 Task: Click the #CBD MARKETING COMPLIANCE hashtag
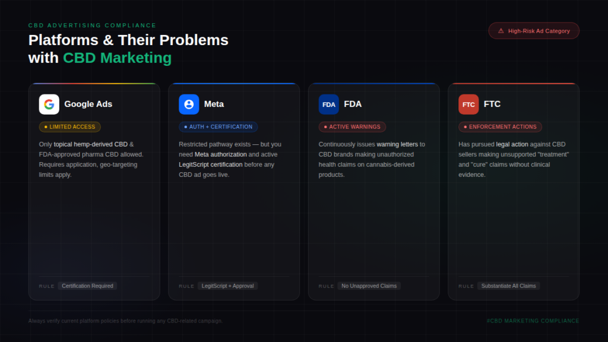[533, 321]
